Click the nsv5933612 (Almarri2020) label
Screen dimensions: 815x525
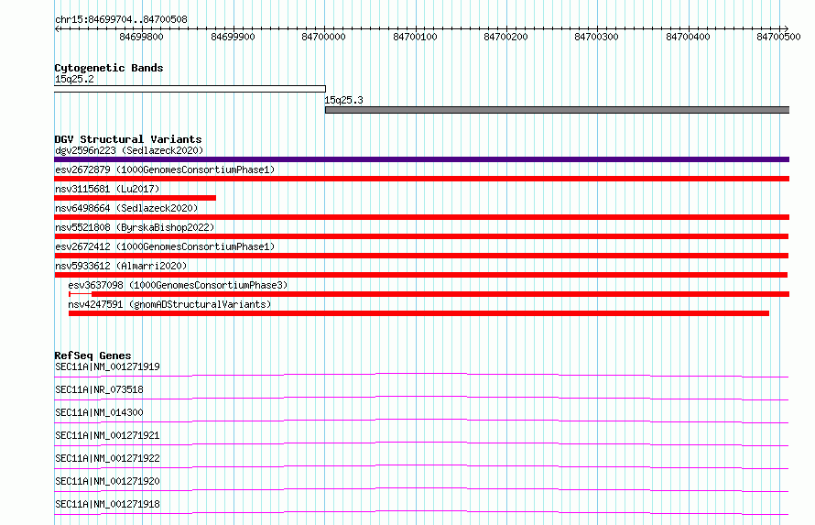coord(121,266)
